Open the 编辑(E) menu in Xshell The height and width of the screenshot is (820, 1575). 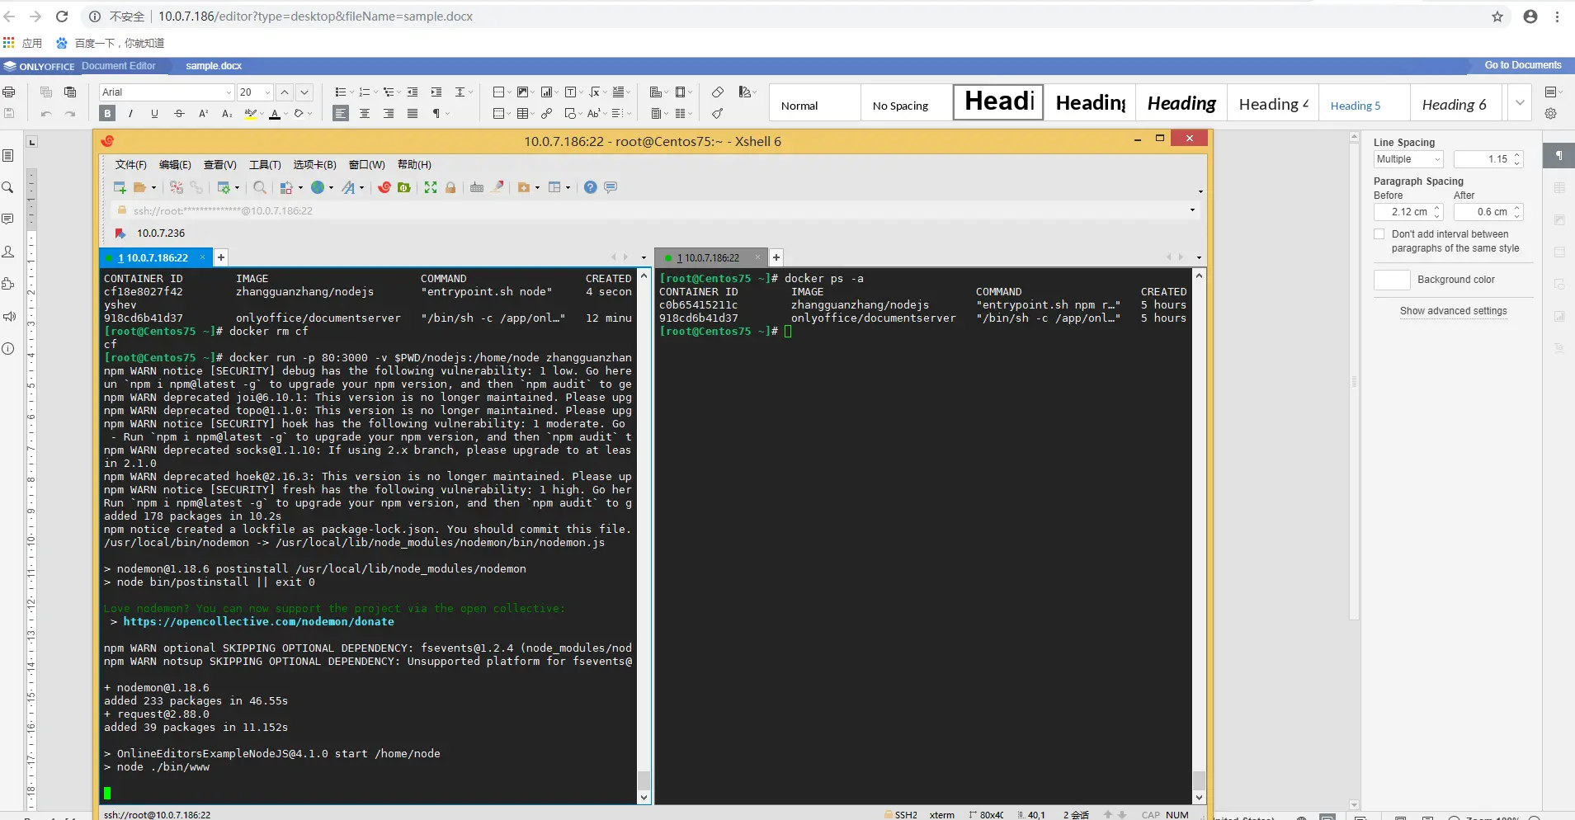point(175,165)
